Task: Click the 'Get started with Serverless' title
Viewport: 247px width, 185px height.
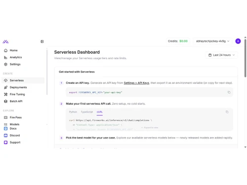Action: 77,72
